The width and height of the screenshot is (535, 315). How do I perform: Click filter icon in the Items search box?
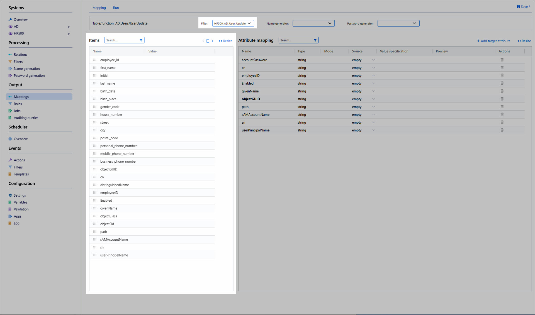tap(141, 40)
